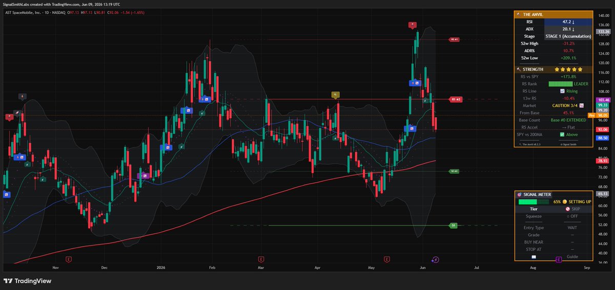This screenshot has width=615, height=290.
Task: Click the LEADER rank text
Action: 581,83
